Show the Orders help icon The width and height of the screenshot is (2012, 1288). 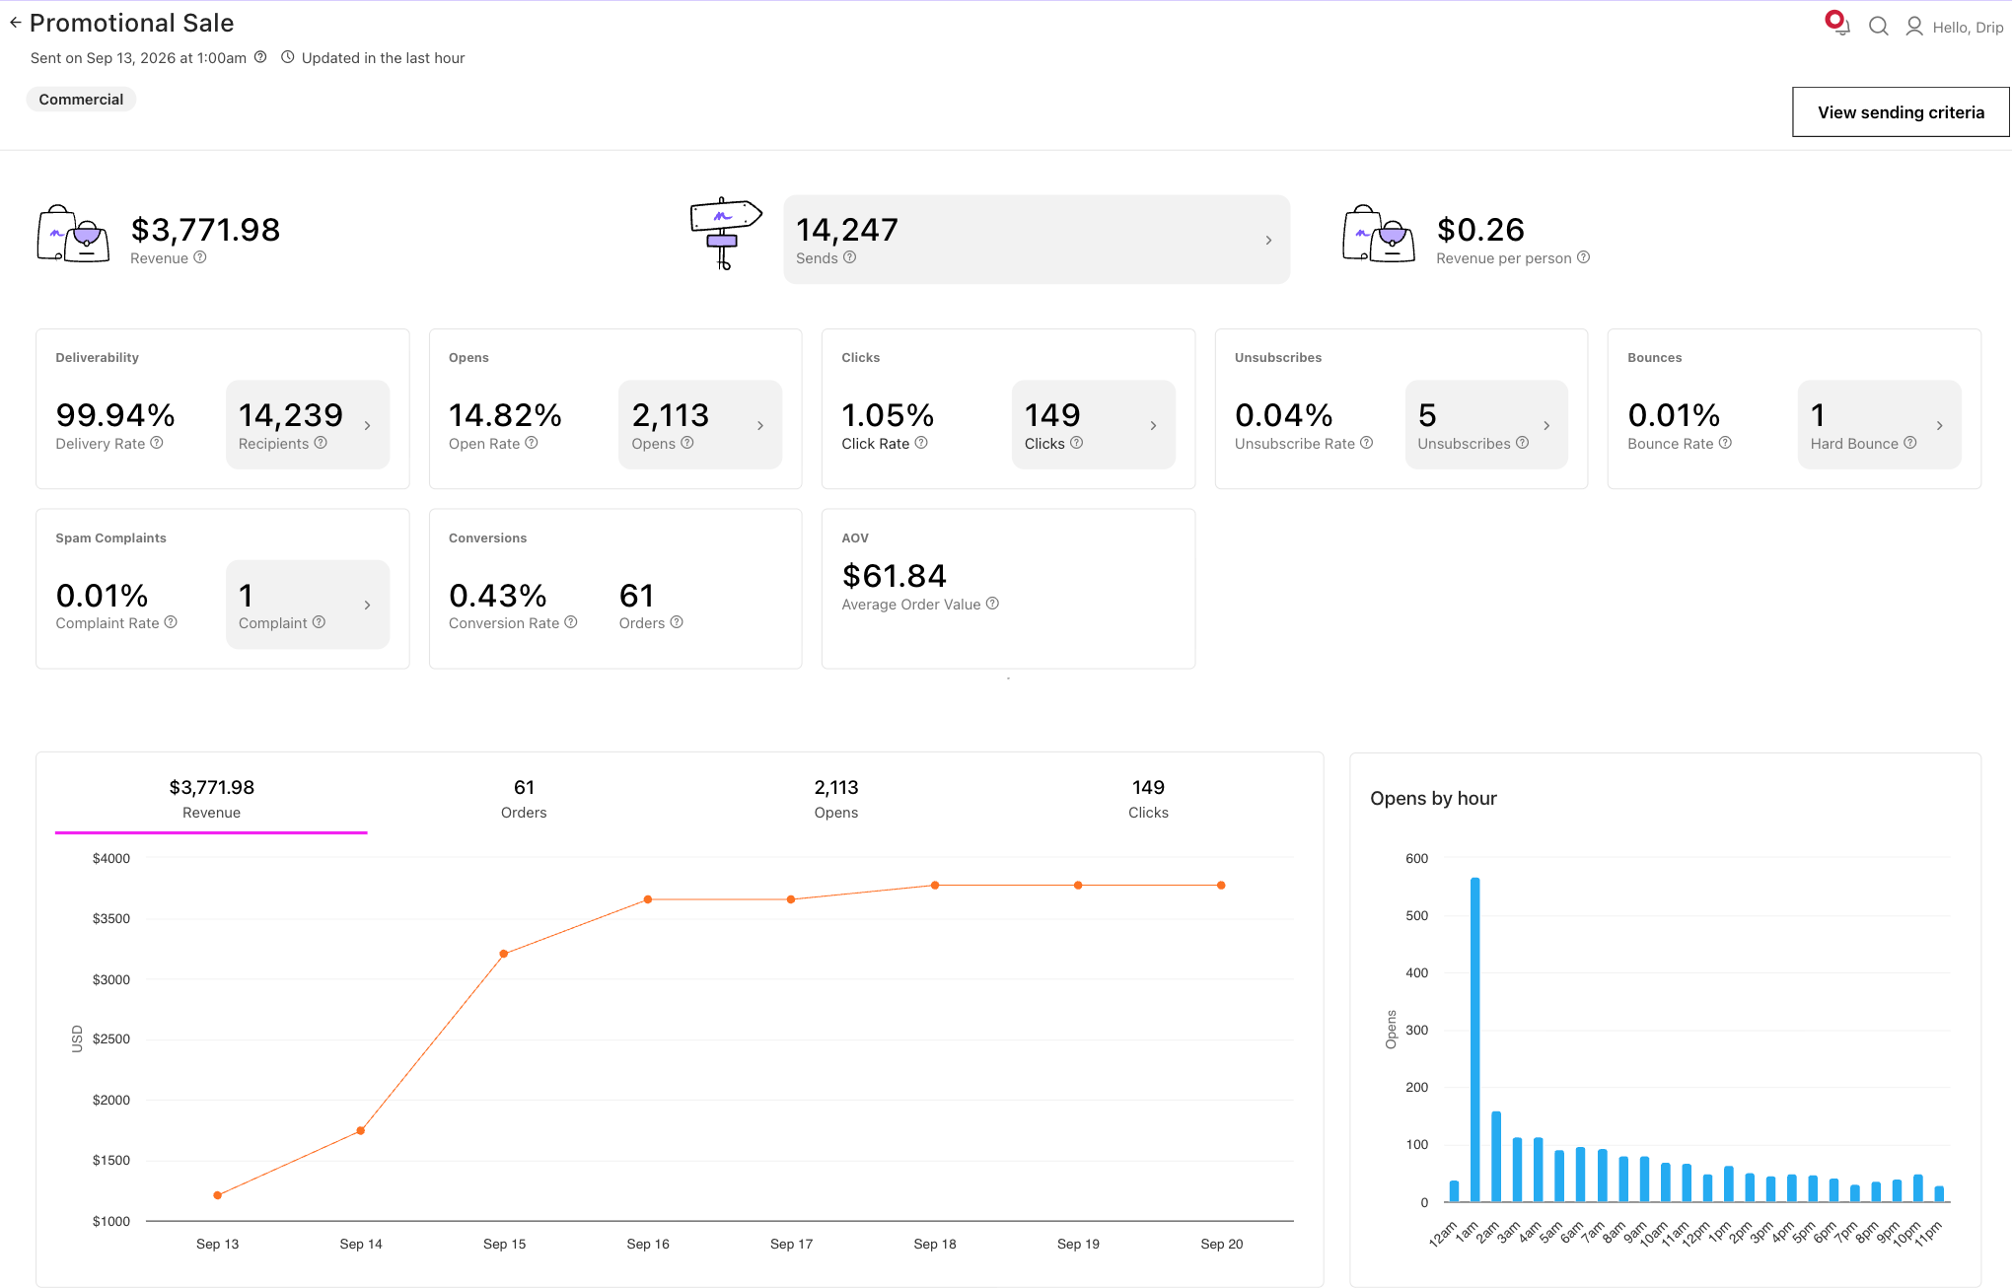pyautogui.click(x=677, y=622)
